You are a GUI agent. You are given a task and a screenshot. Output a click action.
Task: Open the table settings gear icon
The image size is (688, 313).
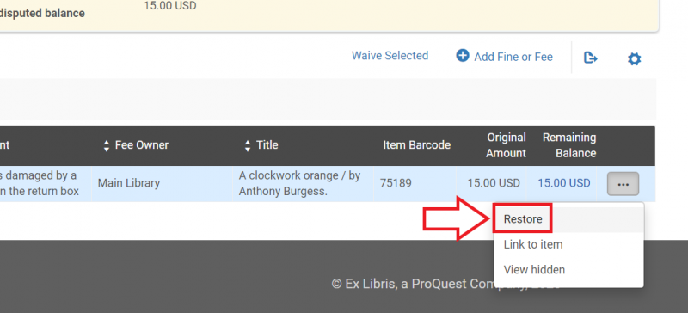634,58
